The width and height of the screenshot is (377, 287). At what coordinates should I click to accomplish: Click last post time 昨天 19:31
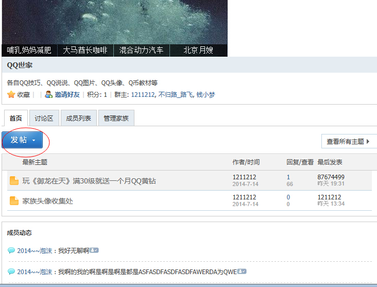click(x=331, y=184)
